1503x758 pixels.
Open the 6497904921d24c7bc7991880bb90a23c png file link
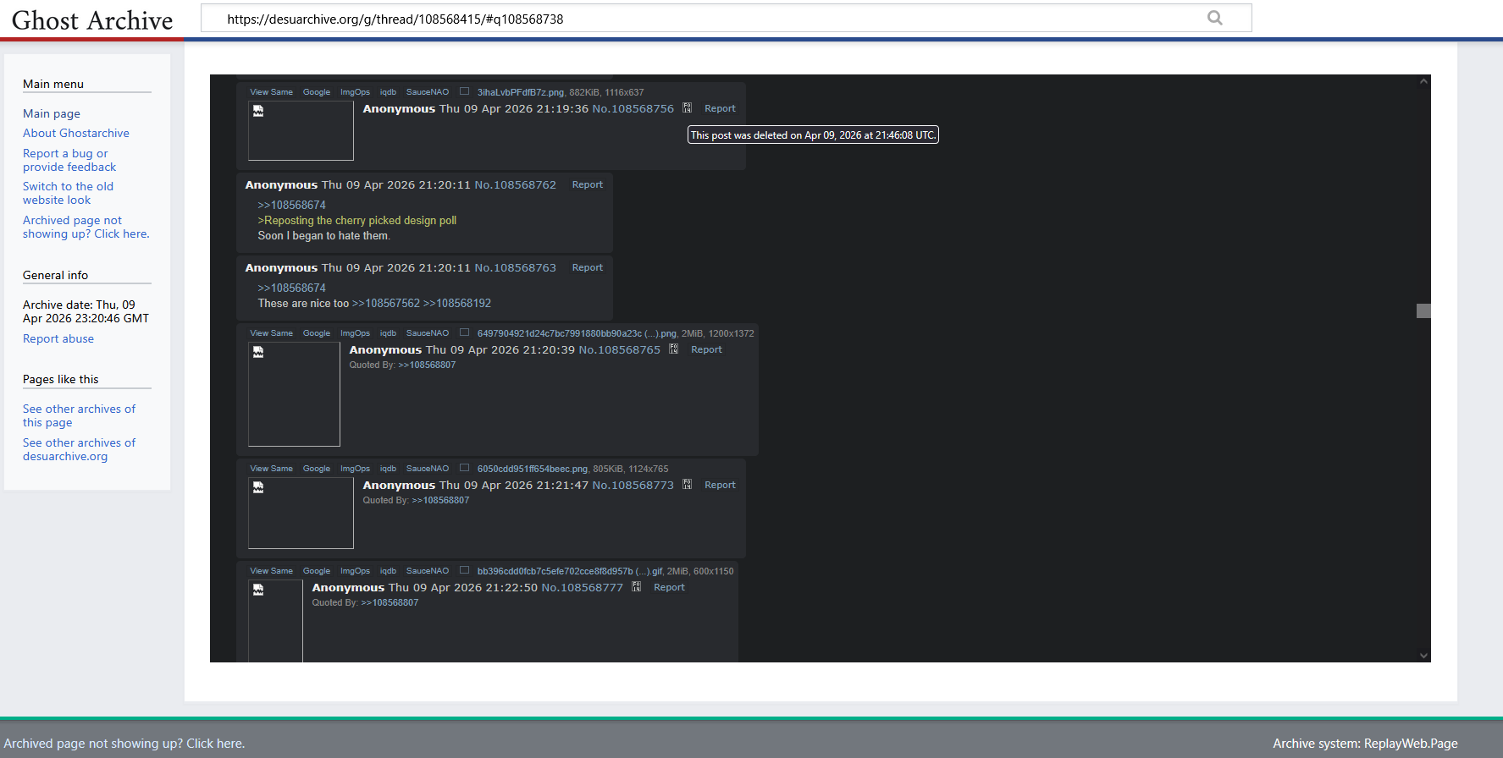tap(577, 333)
